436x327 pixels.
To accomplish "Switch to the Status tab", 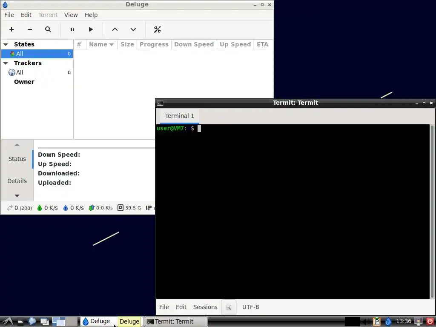I will point(17,159).
